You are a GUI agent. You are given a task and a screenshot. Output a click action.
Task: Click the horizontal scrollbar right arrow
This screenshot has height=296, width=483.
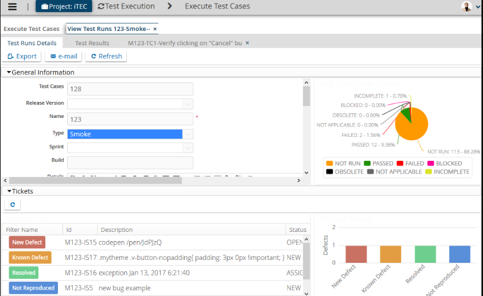click(298, 180)
